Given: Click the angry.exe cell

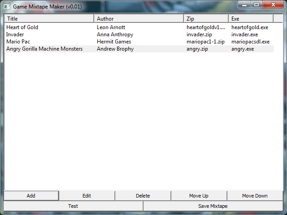Looking at the screenshot, I should click(243, 49).
